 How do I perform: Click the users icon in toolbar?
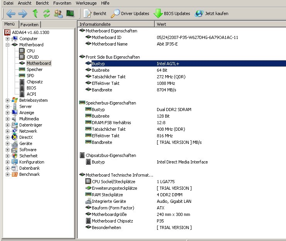click(x=58, y=13)
